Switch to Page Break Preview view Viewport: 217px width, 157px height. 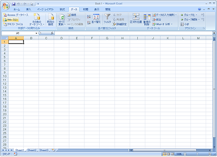(x=172, y=154)
